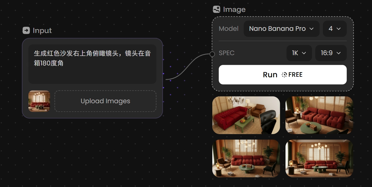Viewport: 372px width, 187px height.
Task: Expand the 1K resolution dropdown
Action: (299, 53)
